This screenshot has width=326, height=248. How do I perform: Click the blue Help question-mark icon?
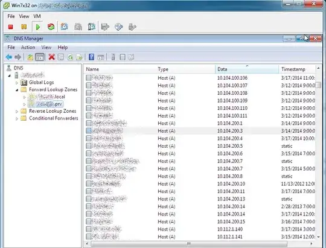92,57
